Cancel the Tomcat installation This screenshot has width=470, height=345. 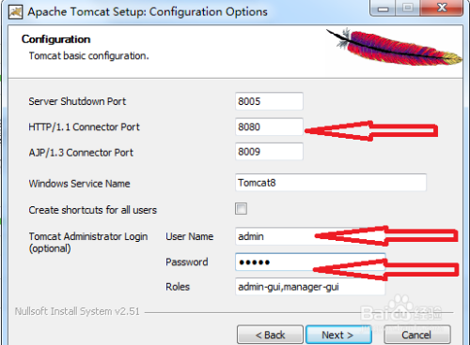point(417,335)
